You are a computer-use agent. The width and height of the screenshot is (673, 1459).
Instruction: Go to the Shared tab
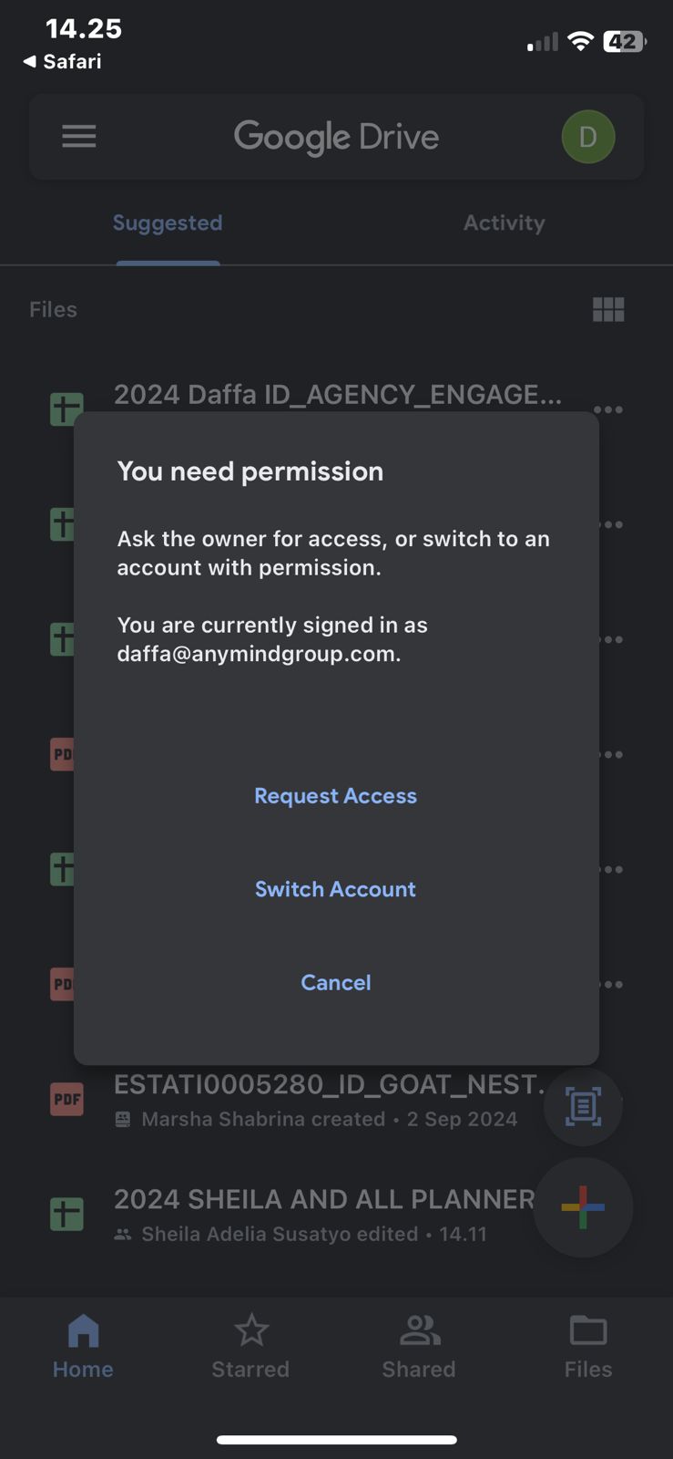(x=419, y=1347)
